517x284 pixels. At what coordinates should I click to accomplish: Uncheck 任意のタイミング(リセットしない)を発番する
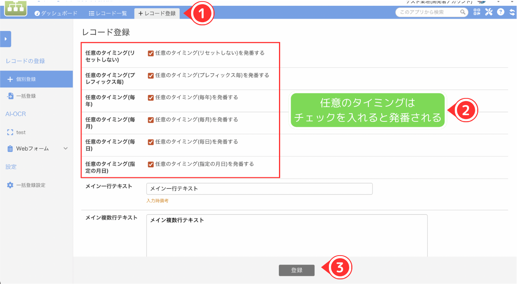pos(150,53)
